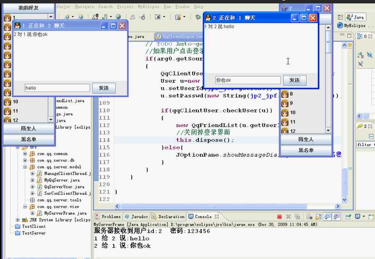Toggle Hide Local Types in Outline view
This screenshot has width=375, height=259.
click(x=360, y=64)
